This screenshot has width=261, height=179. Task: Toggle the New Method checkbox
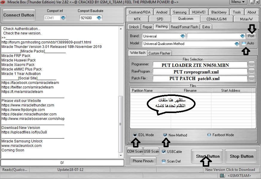[x=165, y=135]
